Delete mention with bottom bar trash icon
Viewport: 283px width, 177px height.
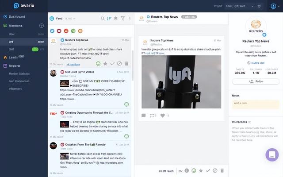click(222, 170)
